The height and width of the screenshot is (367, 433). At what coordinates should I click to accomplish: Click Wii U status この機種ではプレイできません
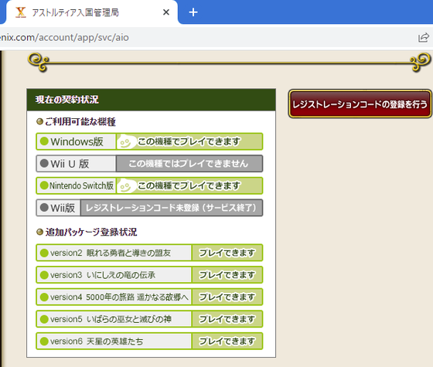[x=189, y=163]
